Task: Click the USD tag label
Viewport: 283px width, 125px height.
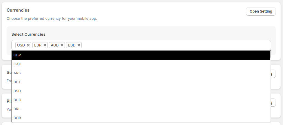Action: click(x=21, y=45)
